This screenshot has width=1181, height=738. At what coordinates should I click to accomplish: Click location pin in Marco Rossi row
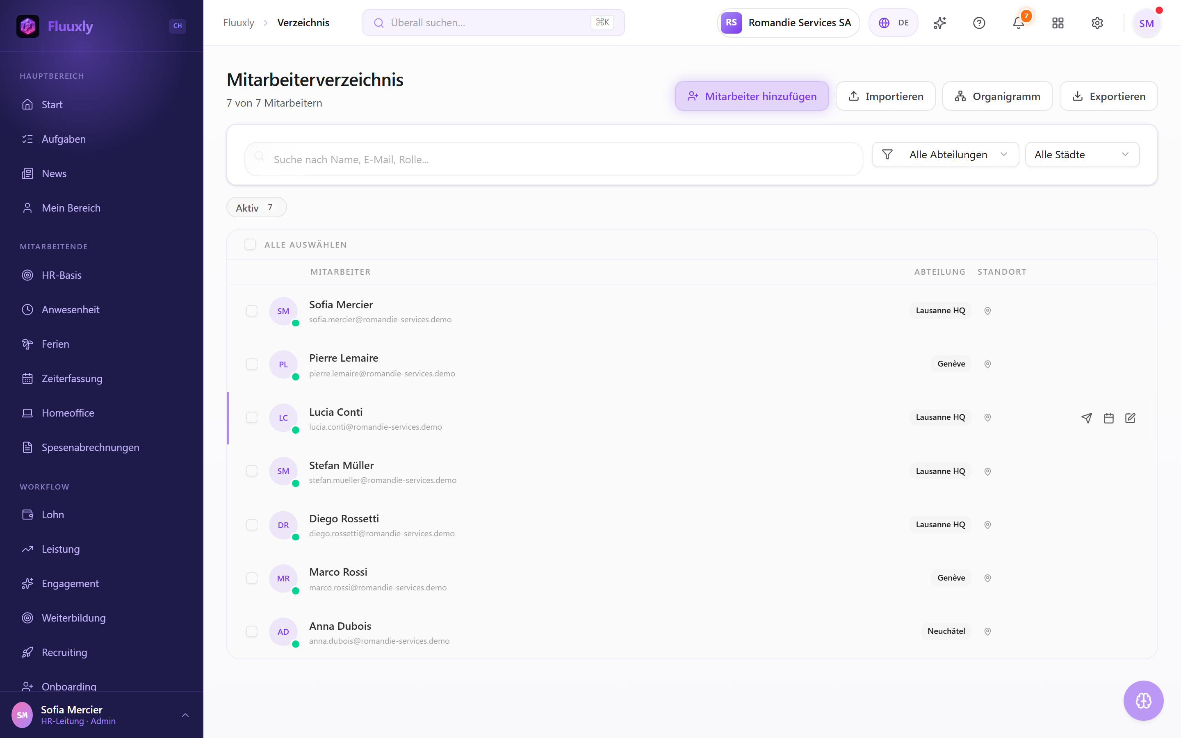[x=987, y=578]
